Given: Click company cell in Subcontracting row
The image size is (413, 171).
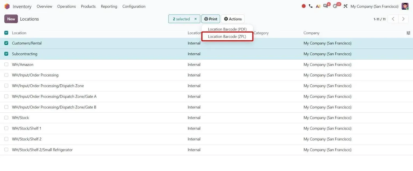Looking at the screenshot, I should [327, 54].
